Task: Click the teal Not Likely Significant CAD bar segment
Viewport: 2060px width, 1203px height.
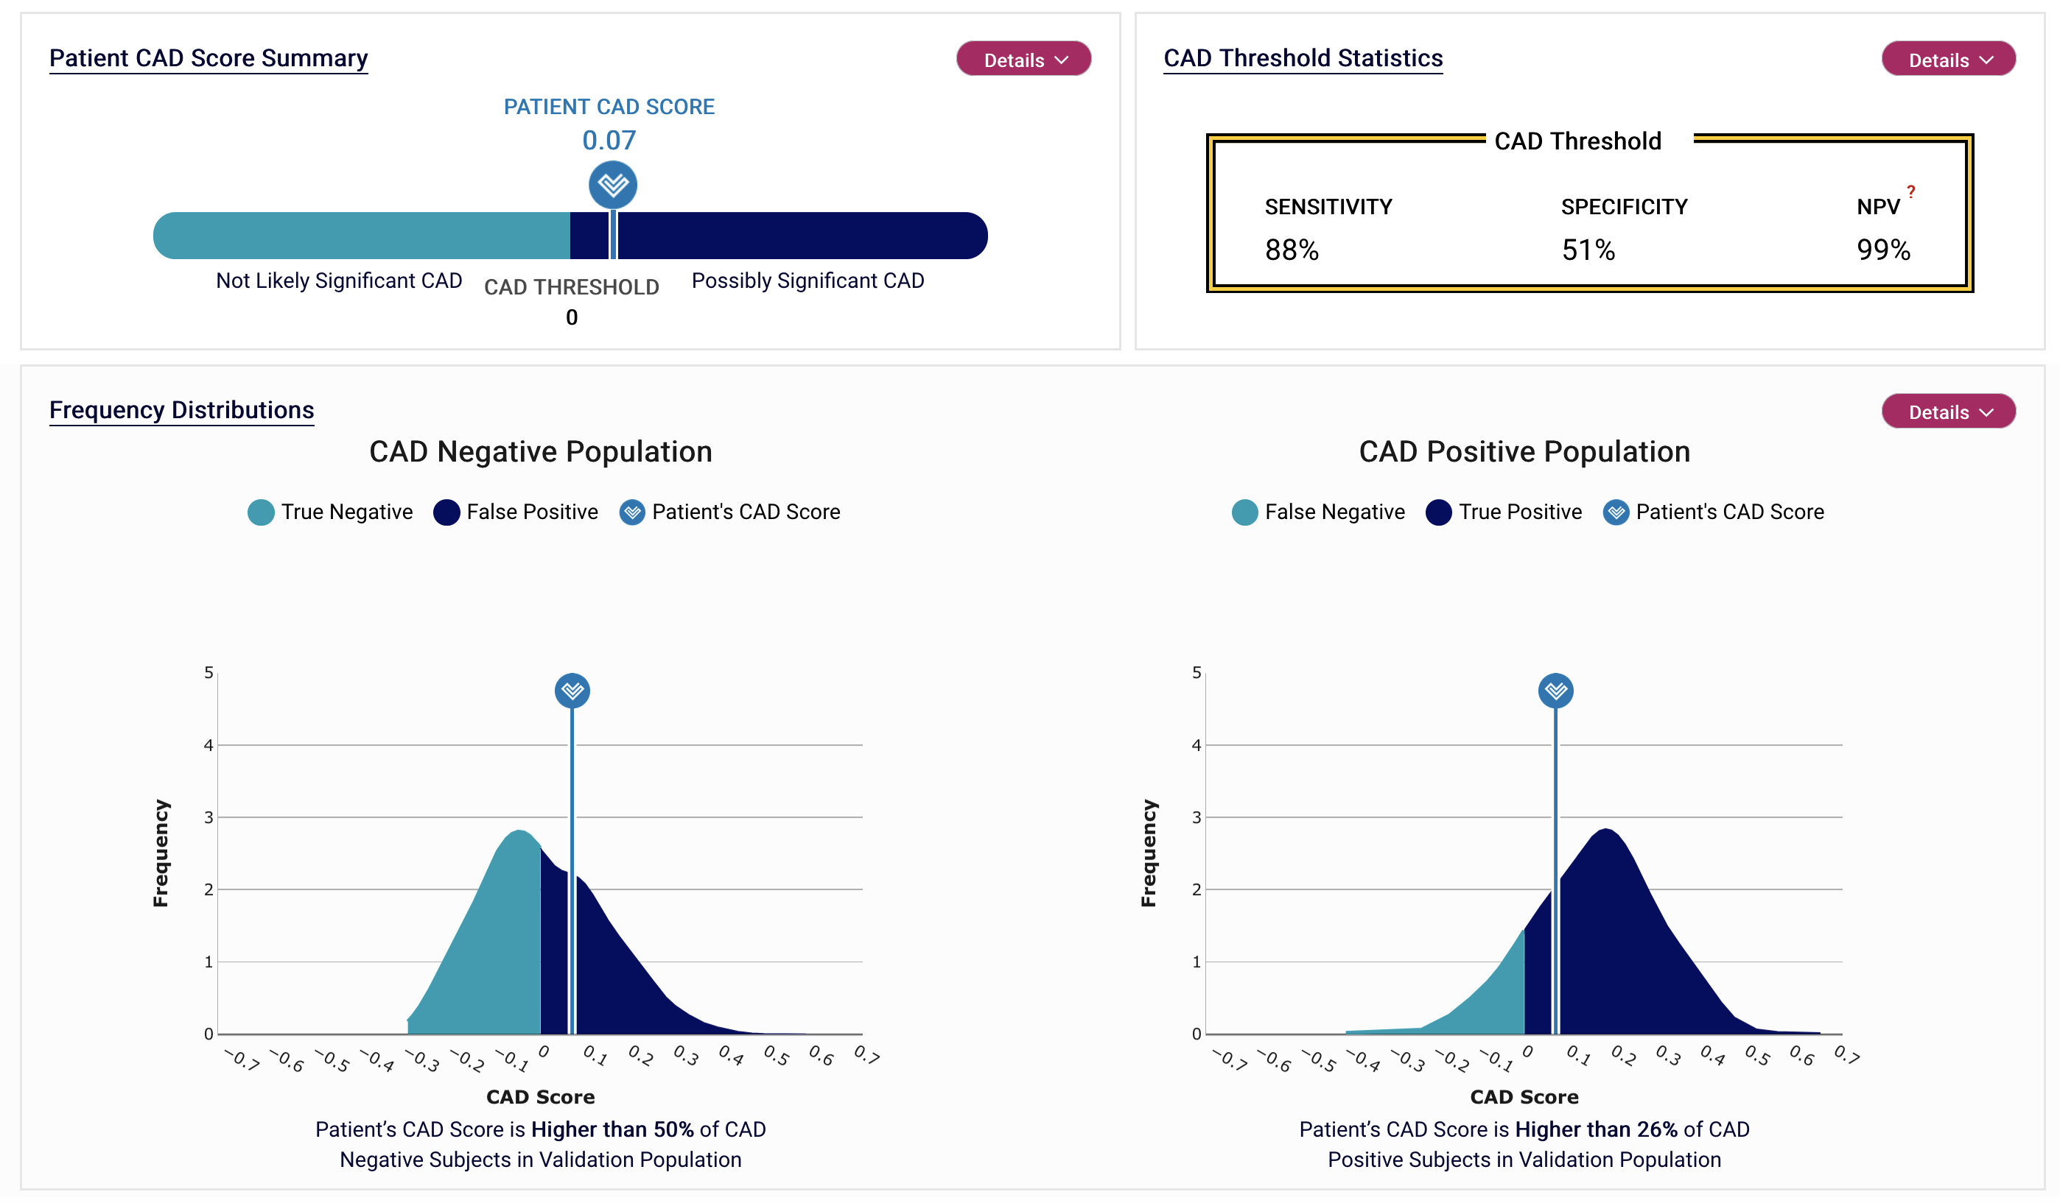Action: pyautogui.click(x=360, y=236)
